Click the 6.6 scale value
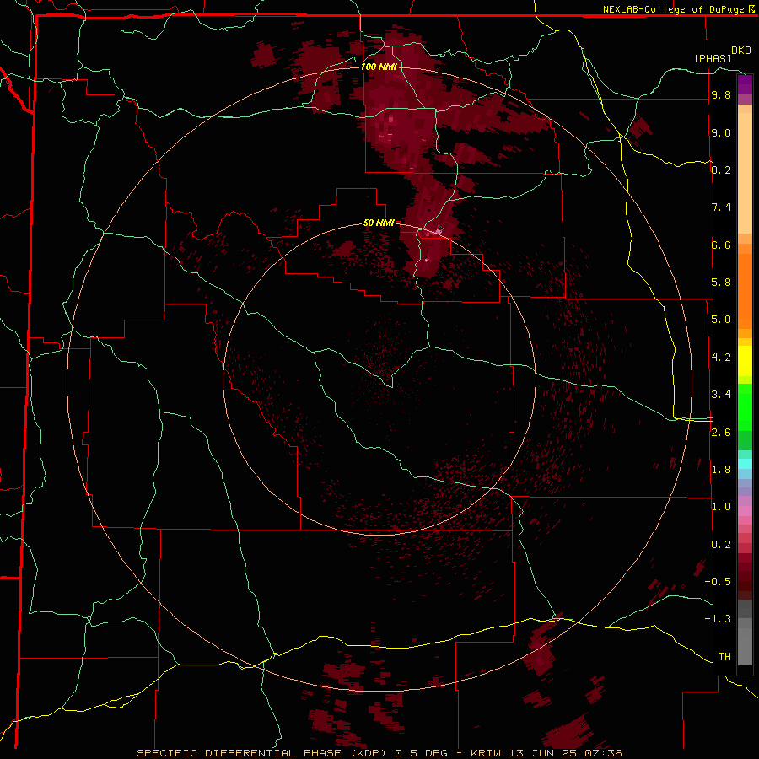 click(x=721, y=245)
